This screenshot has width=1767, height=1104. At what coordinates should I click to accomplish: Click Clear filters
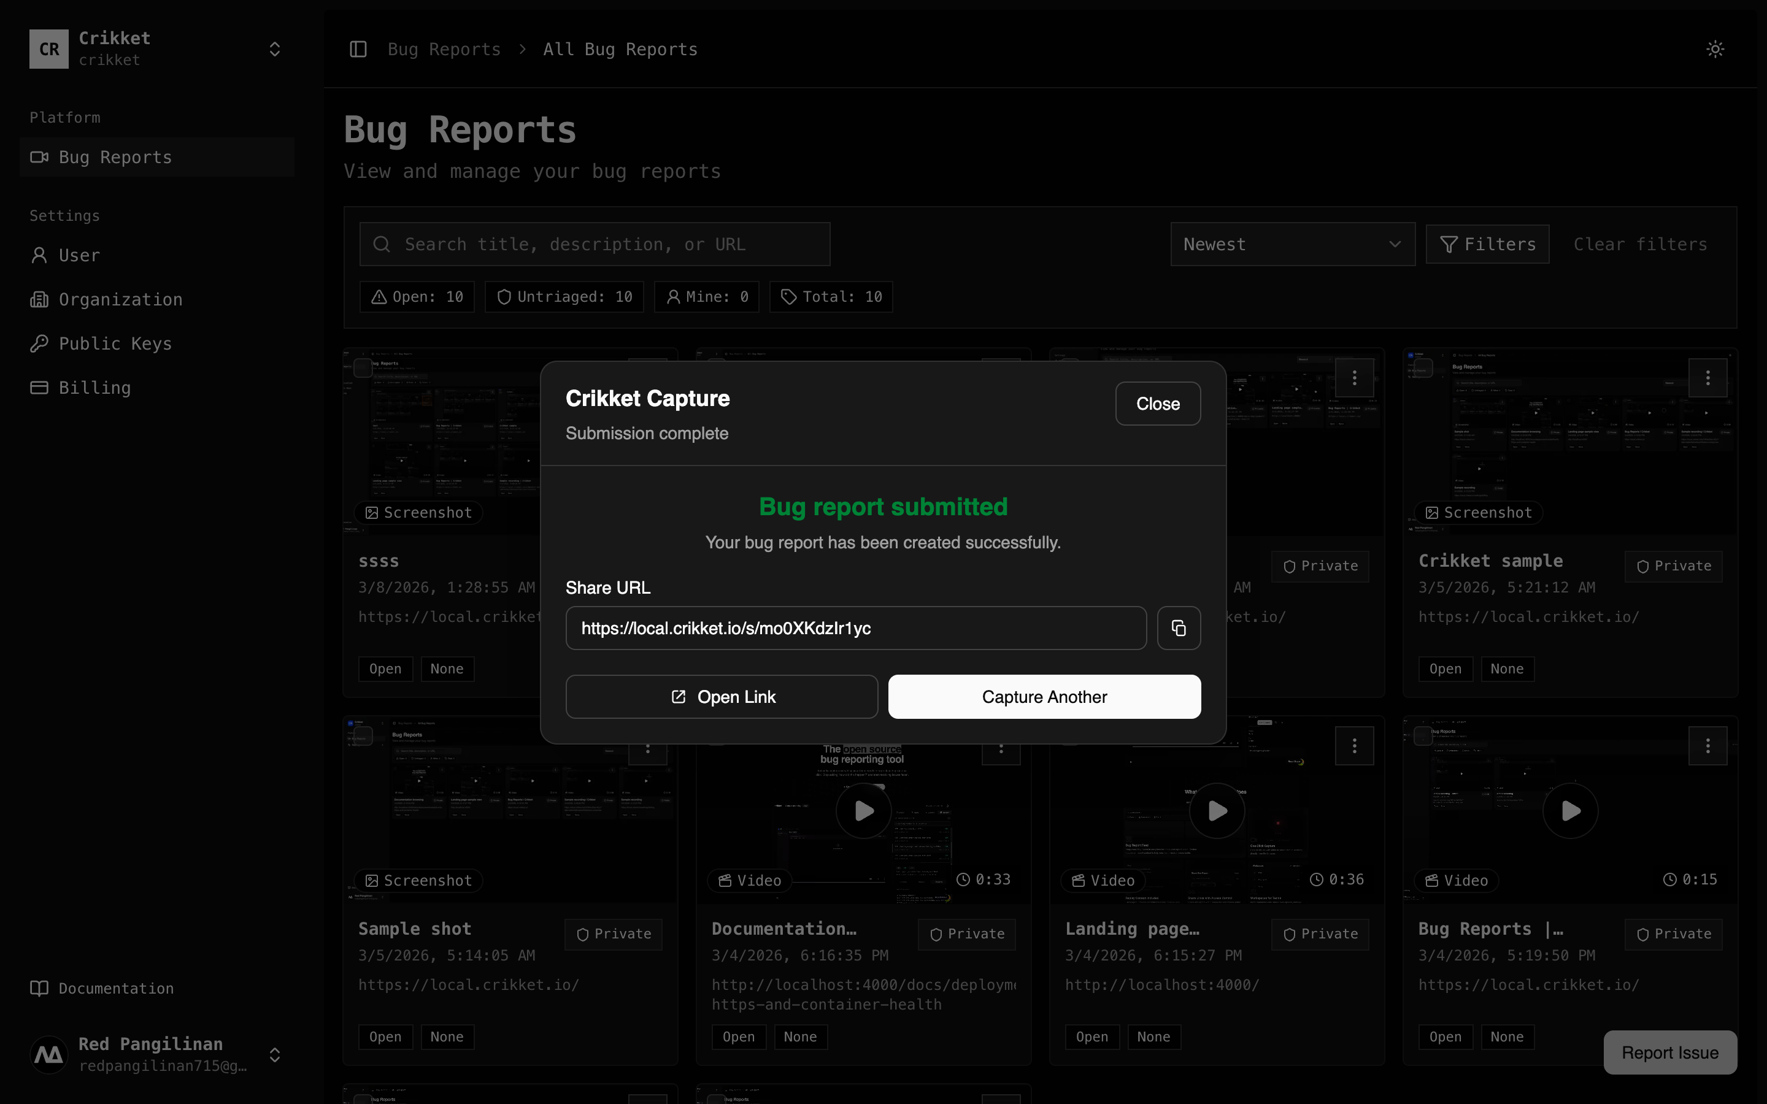click(1640, 244)
